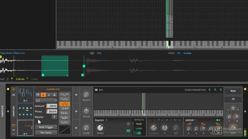Click the plus icon beside PITCH knob
Screen dimensions: 248x139
pyautogui.click(x=76, y=112)
